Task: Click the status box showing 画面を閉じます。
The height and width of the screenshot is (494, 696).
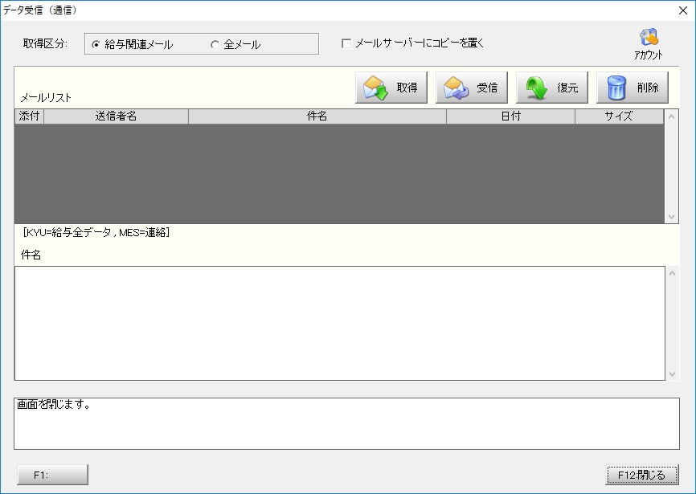Action: [x=346, y=423]
